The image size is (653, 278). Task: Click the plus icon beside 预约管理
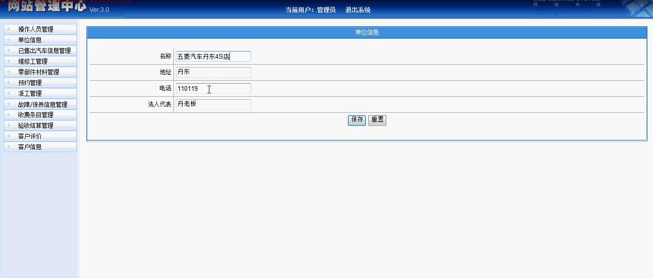[x=8, y=82]
